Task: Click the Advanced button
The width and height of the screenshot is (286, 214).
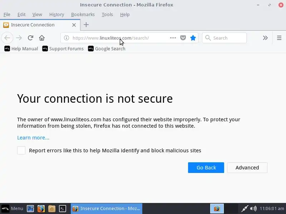Action: pyautogui.click(x=247, y=168)
